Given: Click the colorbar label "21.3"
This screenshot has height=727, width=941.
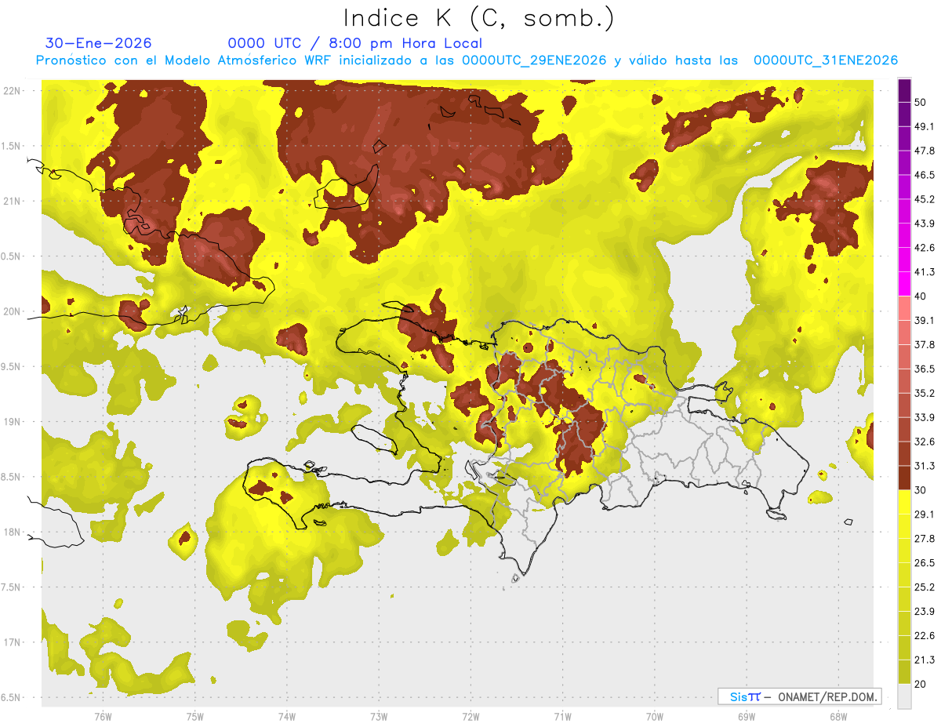Looking at the screenshot, I should point(925,660).
